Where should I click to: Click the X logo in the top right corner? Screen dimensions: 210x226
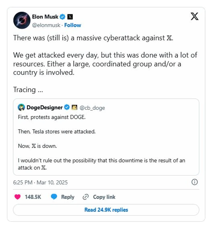click(x=195, y=17)
